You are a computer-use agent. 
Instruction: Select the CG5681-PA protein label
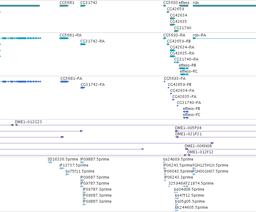pyautogui.click(x=71, y=79)
